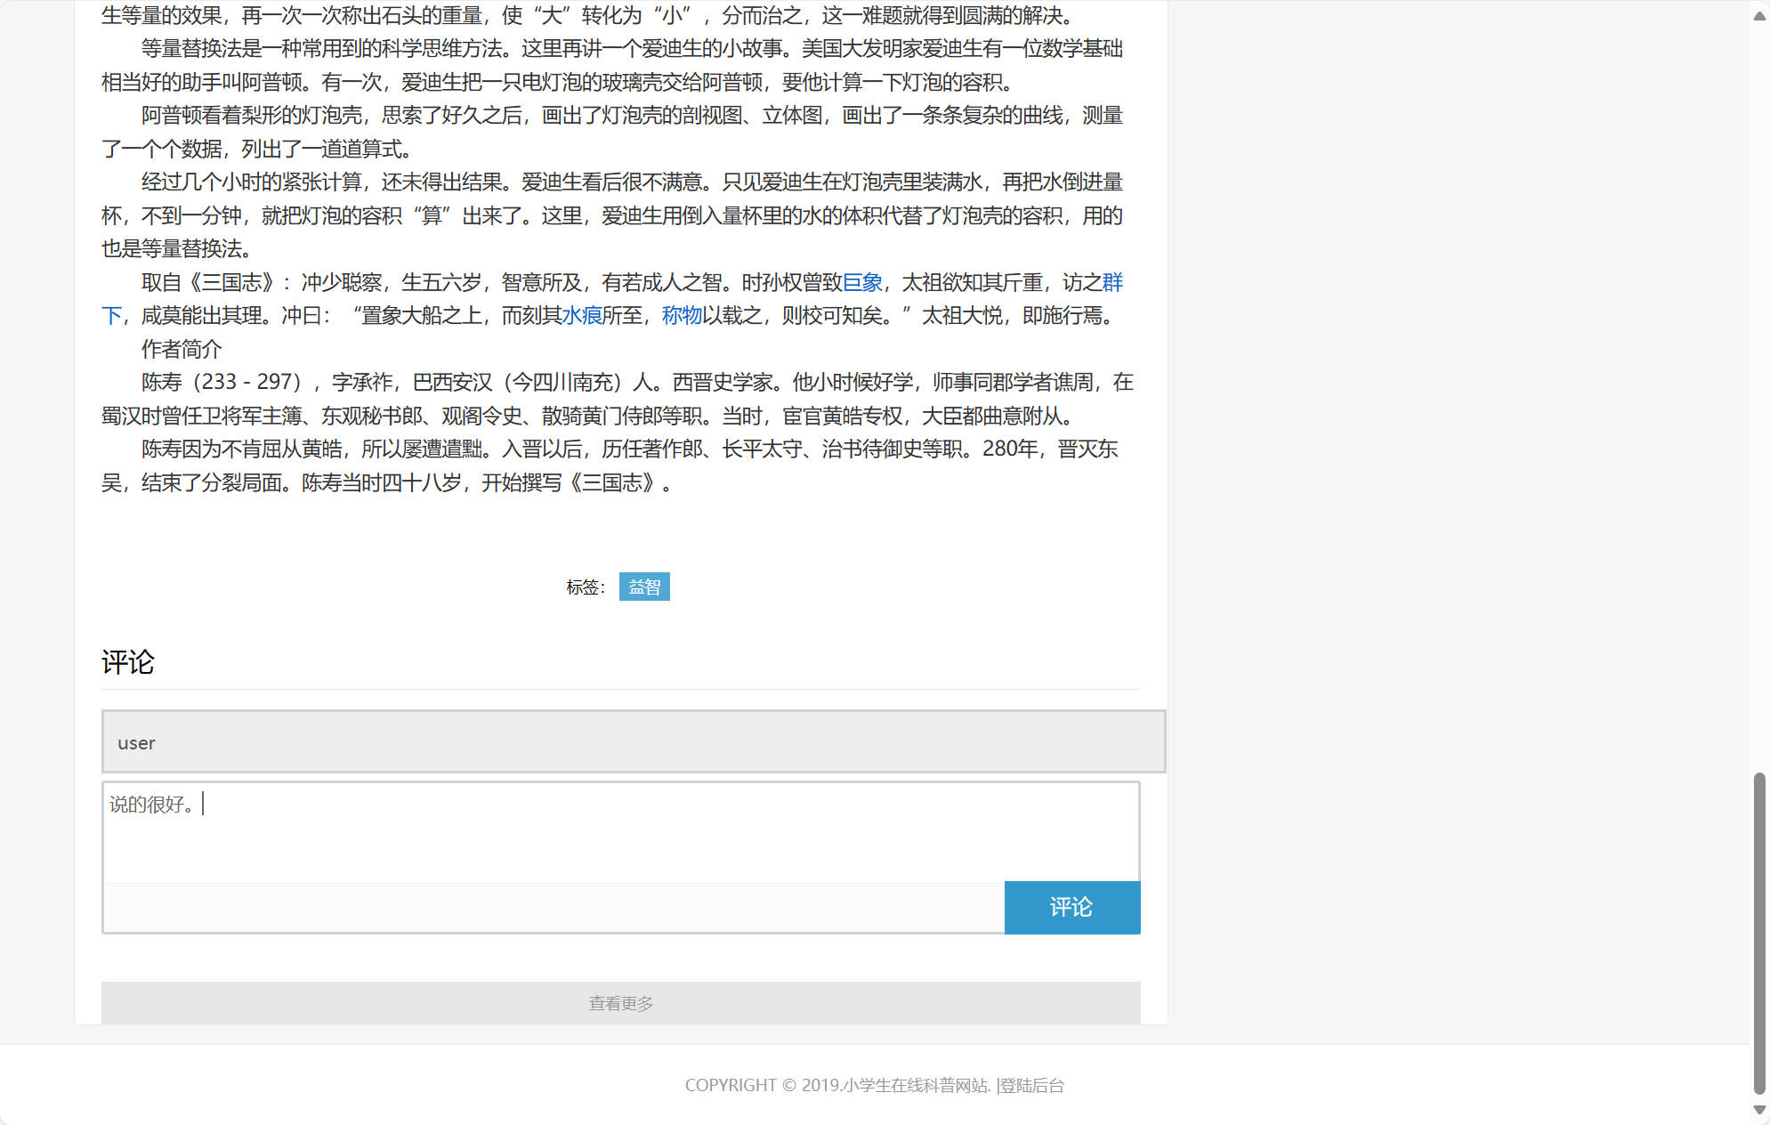Click the 称物 hyperlink

pyautogui.click(x=680, y=316)
